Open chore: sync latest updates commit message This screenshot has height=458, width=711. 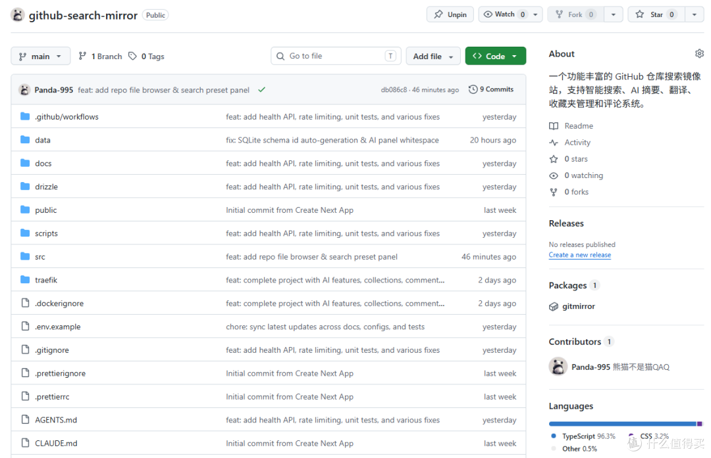325,327
